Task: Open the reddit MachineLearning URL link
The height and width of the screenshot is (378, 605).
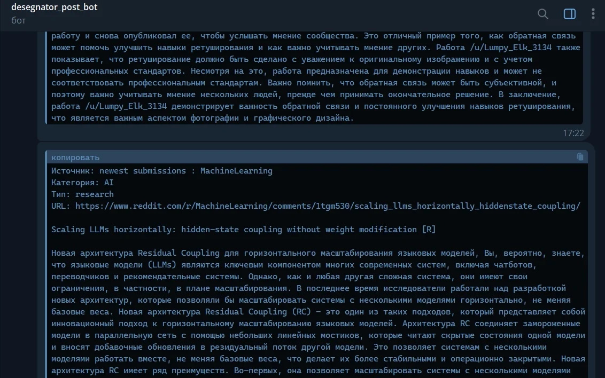Action: pyautogui.click(x=328, y=206)
